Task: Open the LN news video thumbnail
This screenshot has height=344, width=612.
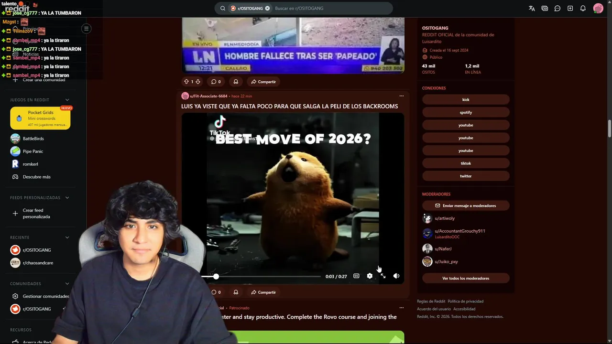Action: 293,45
